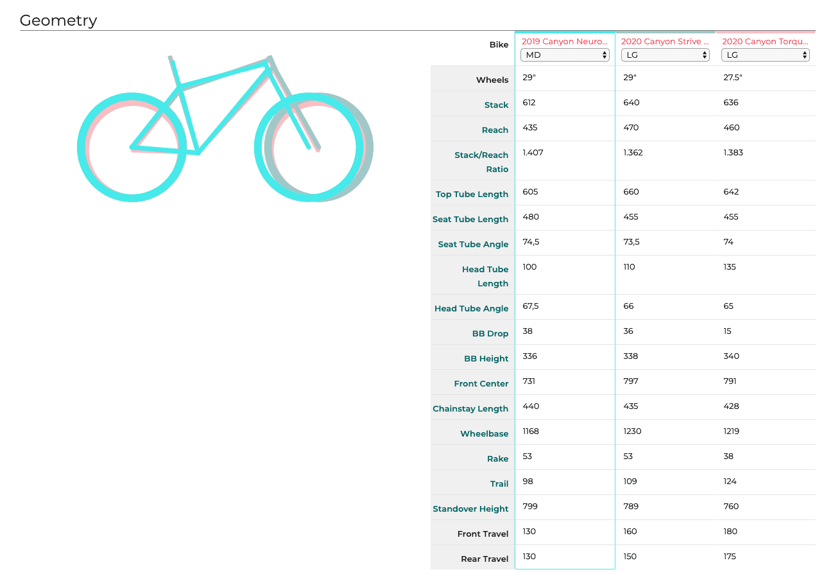Image resolution: width=833 pixels, height=574 pixels.
Task: Click the stack value 636
Action: pyautogui.click(x=731, y=103)
